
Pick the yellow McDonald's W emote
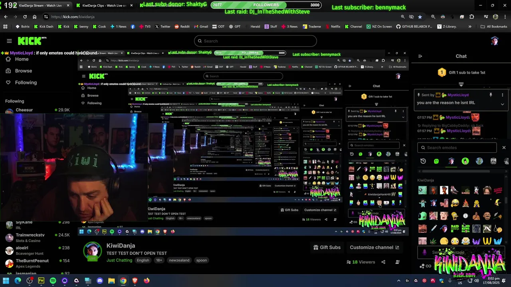point(487,241)
